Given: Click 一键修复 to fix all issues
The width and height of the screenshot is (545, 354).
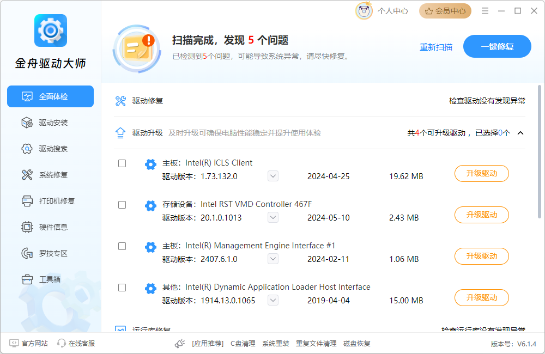Looking at the screenshot, I should pyautogui.click(x=497, y=46).
